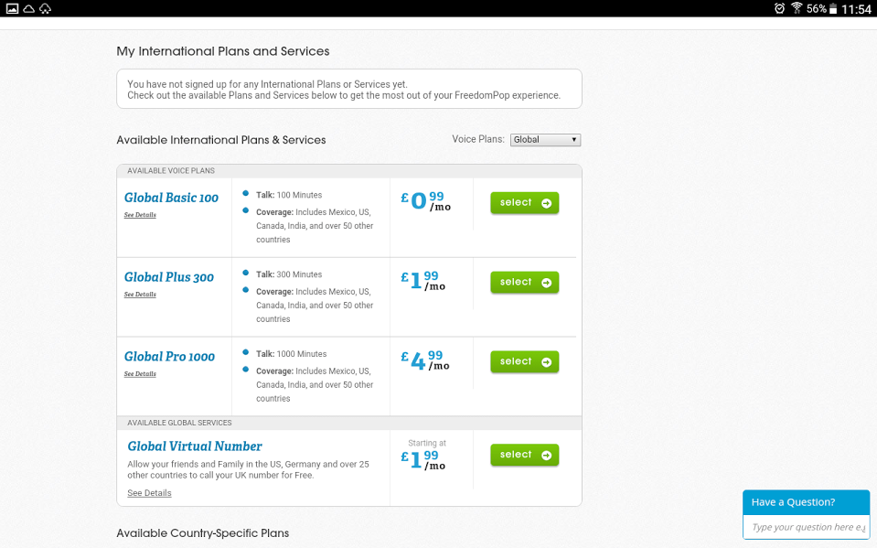This screenshot has width=877, height=548.
Task: Open the Voice Plans Global dropdown
Action: pos(545,140)
